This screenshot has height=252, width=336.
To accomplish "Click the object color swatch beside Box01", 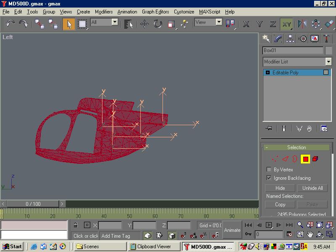I will click(x=329, y=50).
